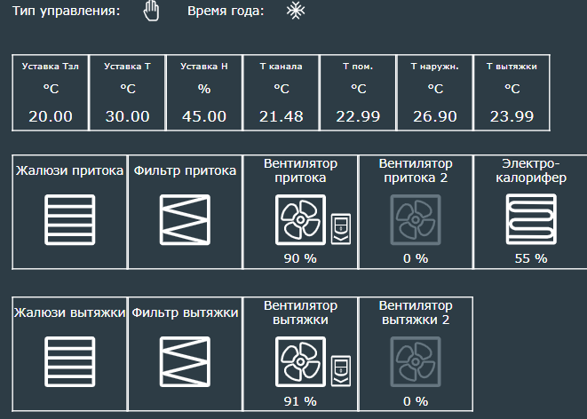This screenshot has width=587, height=419.
Task: Open frequency drive icon beside supply fan
Action: pyautogui.click(x=341, y=228)
